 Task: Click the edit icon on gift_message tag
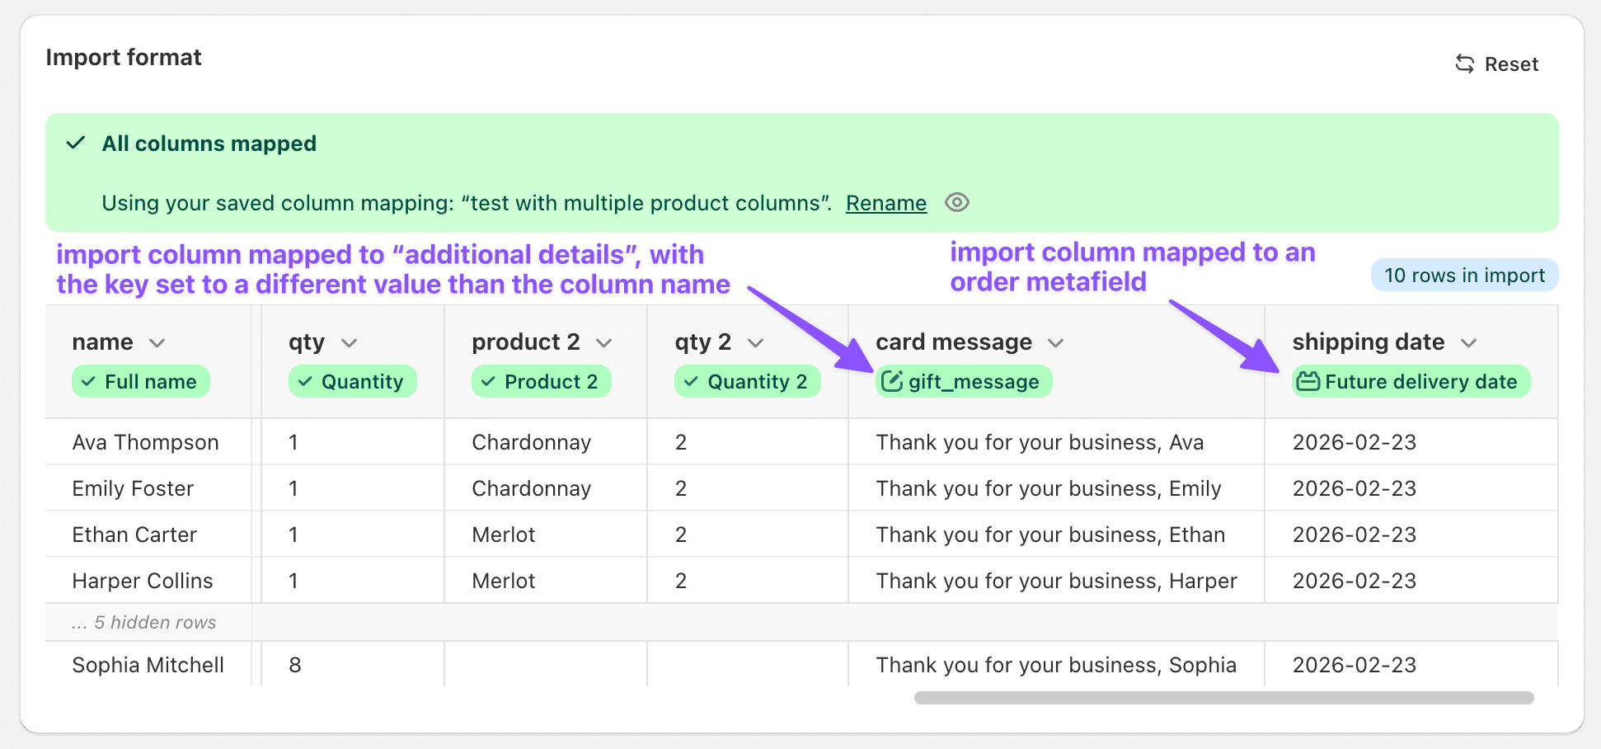[x=892, y=381]
